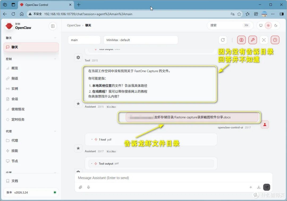Click the address bar URL
Image resolution: width=287 pixels, height=201 pixels.
pyautogui.click(x=88, y=14)
